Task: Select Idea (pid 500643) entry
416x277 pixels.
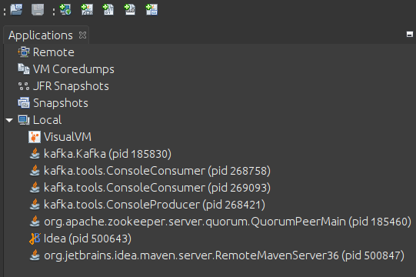Action: 88,239
